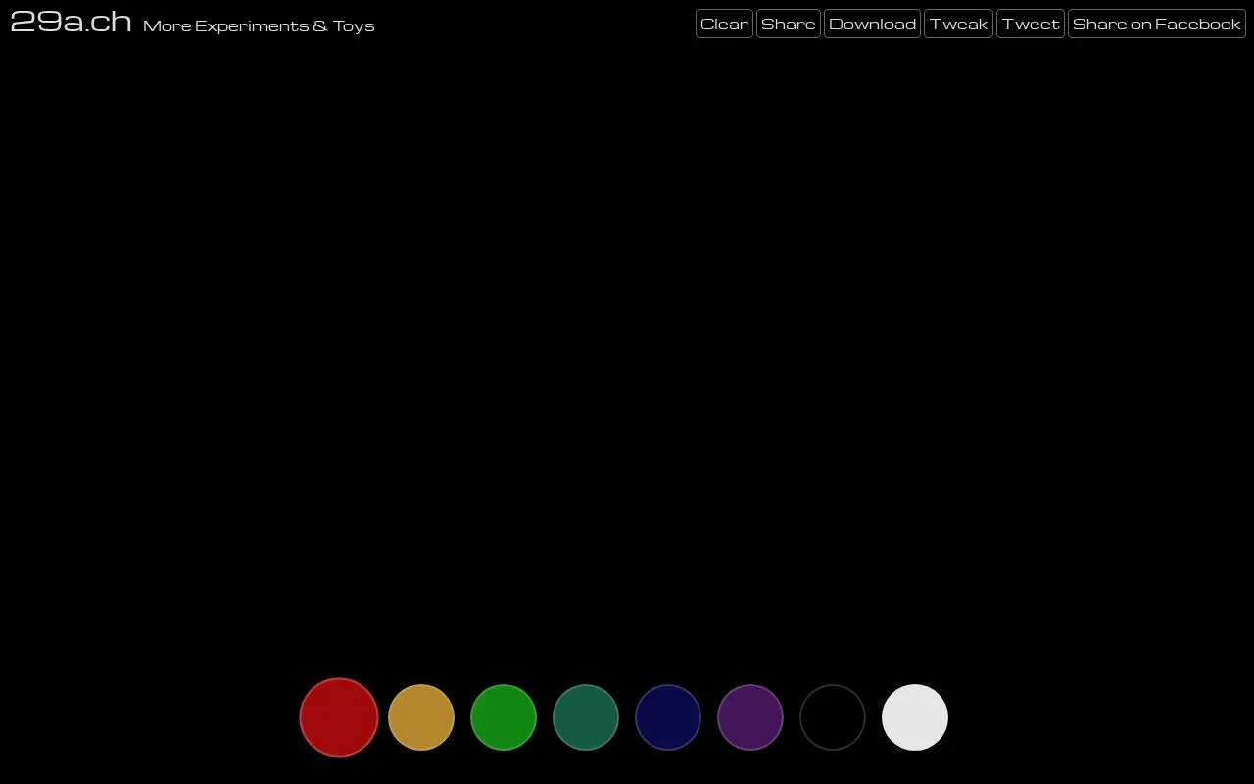Select the red color swatch
This screenshot has height=784, width=1254.
[339, 717]
